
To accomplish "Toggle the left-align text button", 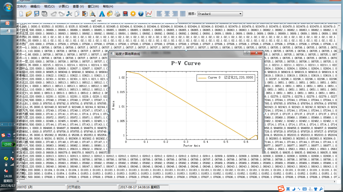I will [159, 14].
